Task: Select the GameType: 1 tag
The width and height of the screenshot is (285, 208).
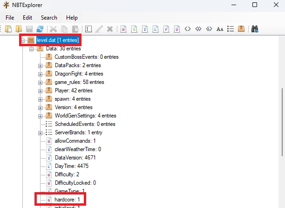Action: pos(69,191)
